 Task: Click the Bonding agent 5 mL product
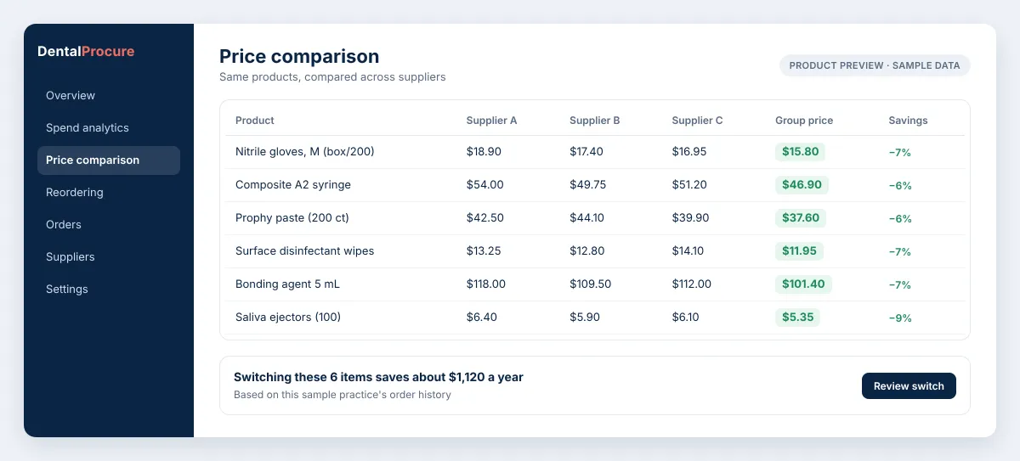click(287, 284)
